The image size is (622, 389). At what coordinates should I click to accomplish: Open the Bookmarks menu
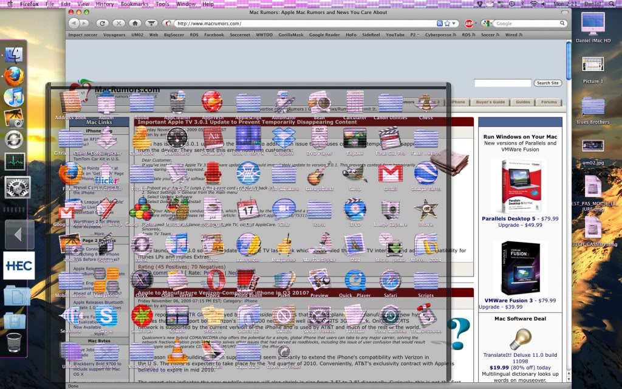coord(134,4)
